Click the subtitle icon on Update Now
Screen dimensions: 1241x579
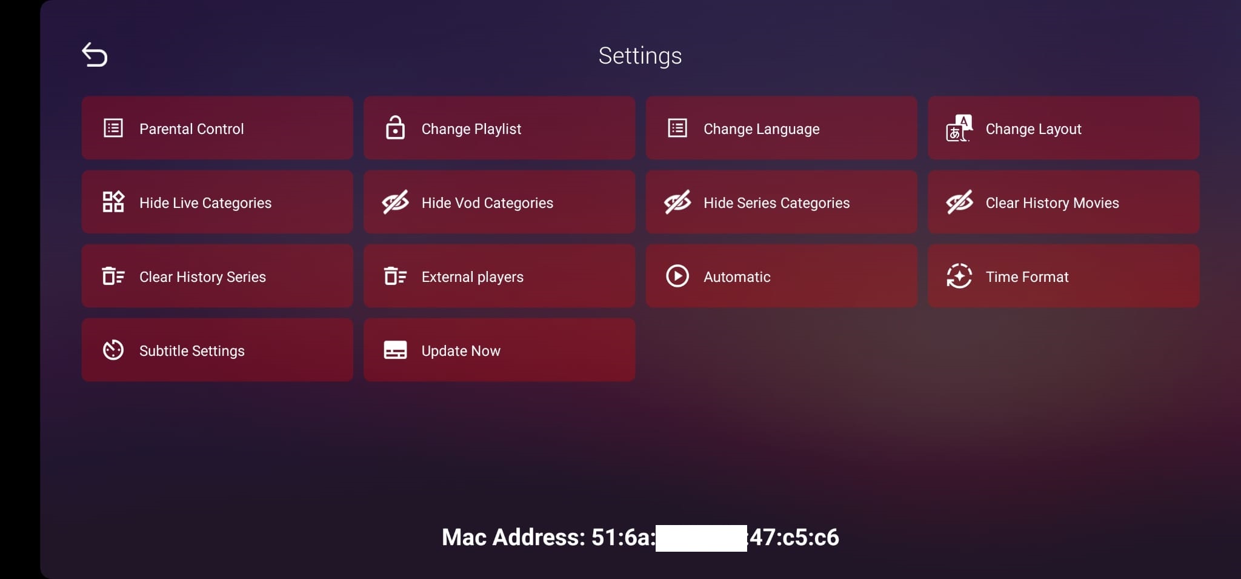click(395, 350)
